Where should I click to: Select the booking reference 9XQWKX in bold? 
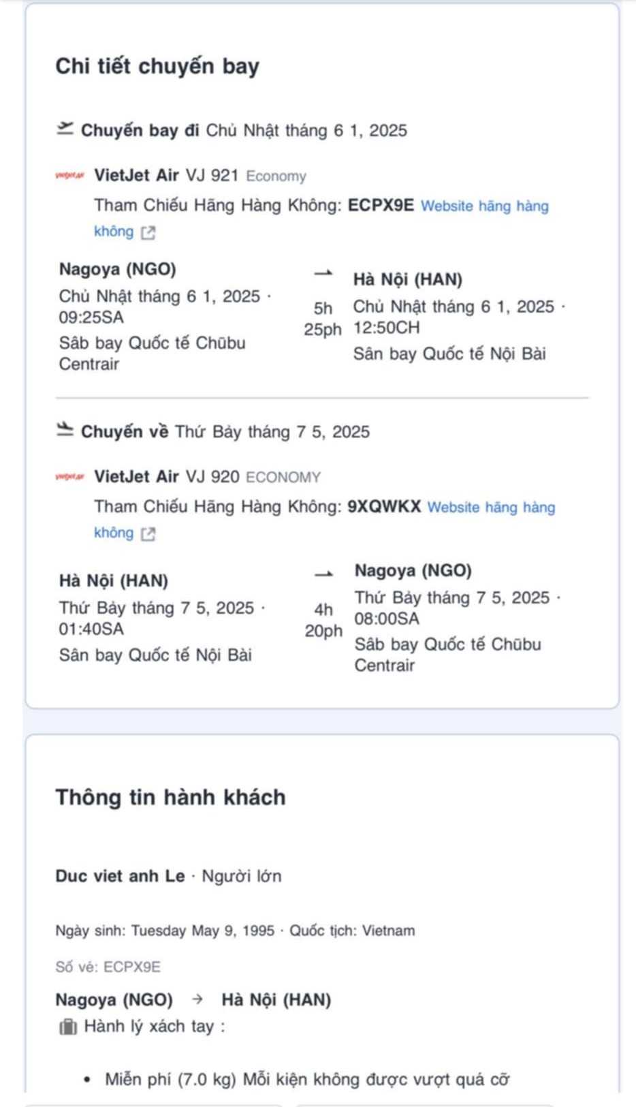coord(384,507)
